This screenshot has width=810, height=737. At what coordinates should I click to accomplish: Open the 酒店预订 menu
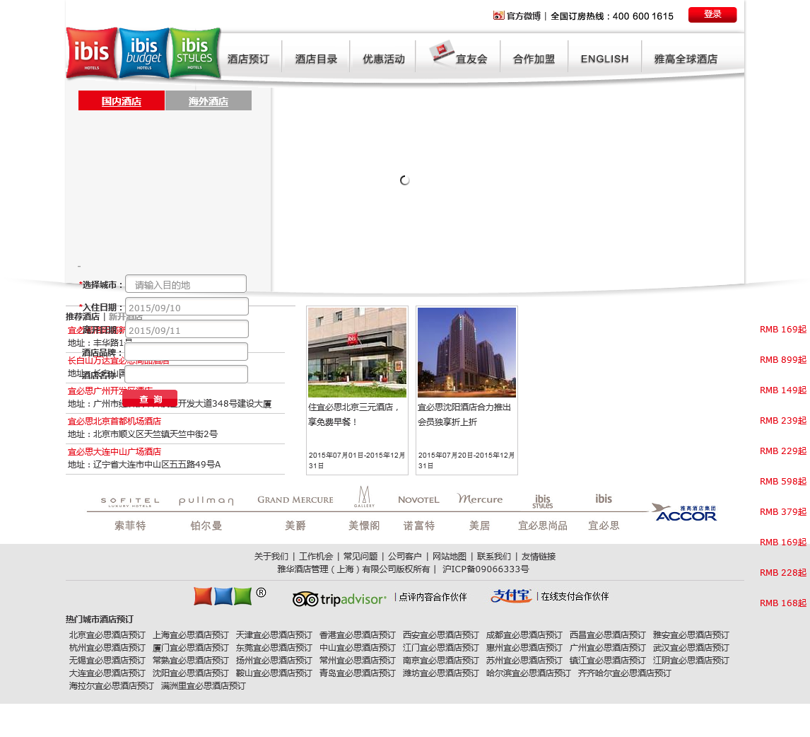[249, 59]
